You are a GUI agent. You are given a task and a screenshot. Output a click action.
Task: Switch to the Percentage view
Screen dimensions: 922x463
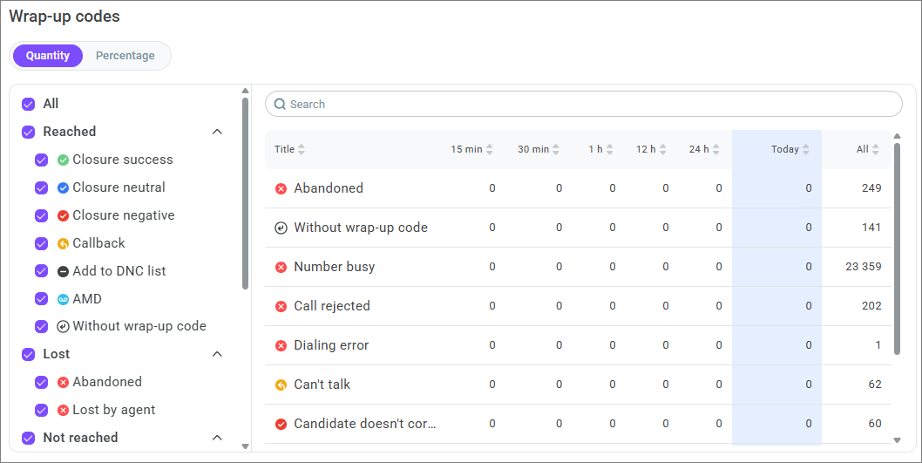click(x=125, y=56)
